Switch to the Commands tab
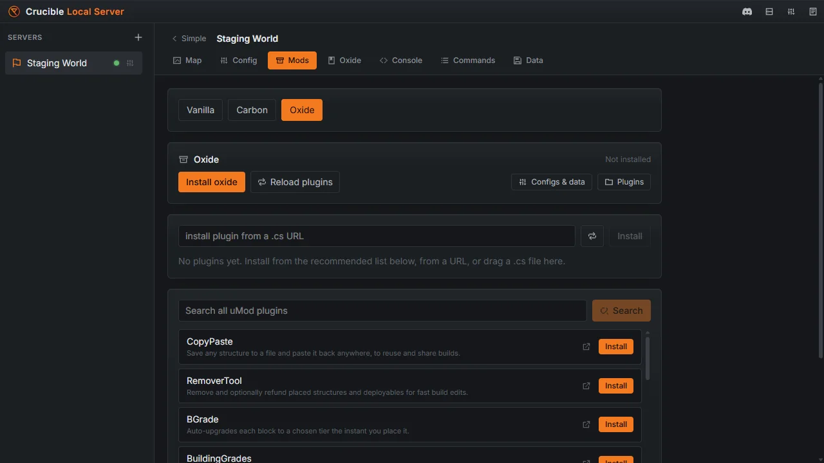Image resolution: width=824 pixels, height=463 pixels. tap(468, 60)
